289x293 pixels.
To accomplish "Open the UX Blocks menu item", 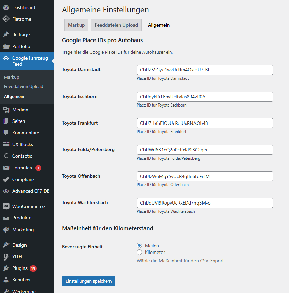I will [x=22, y=144].
